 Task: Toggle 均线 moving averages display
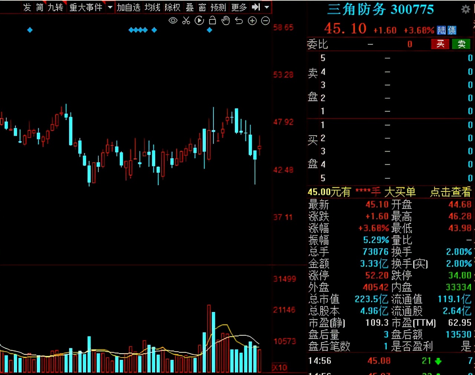(x=152, y=7)
